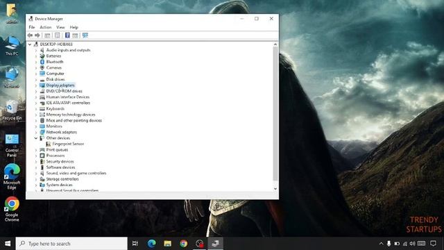Expand the Processors category

(x=36, y=156)
